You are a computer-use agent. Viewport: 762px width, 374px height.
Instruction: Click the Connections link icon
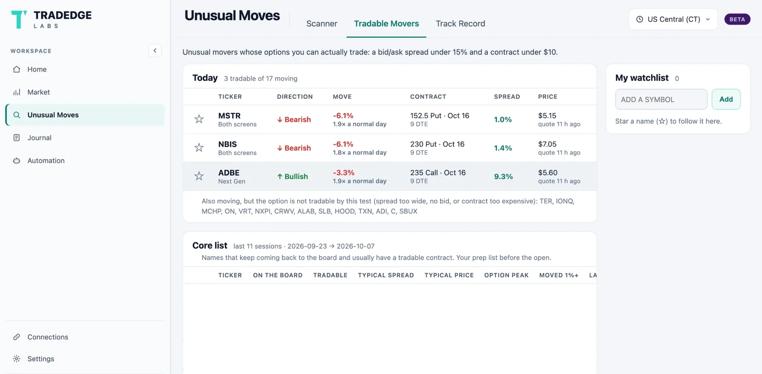(17, 337)
